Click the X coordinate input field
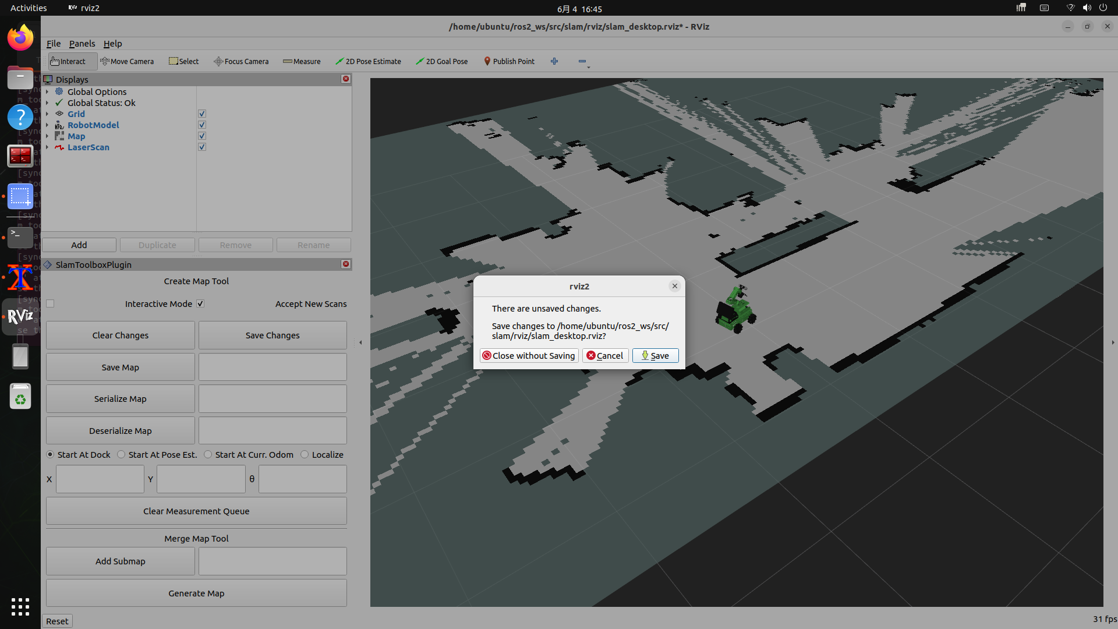Viewport: 1118px width, 629px height. tap(100, 479)
